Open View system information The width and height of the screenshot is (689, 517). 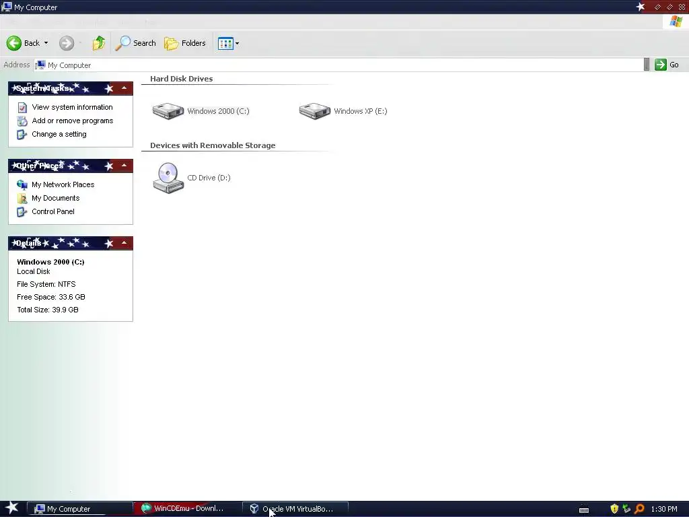click(72, 107)
